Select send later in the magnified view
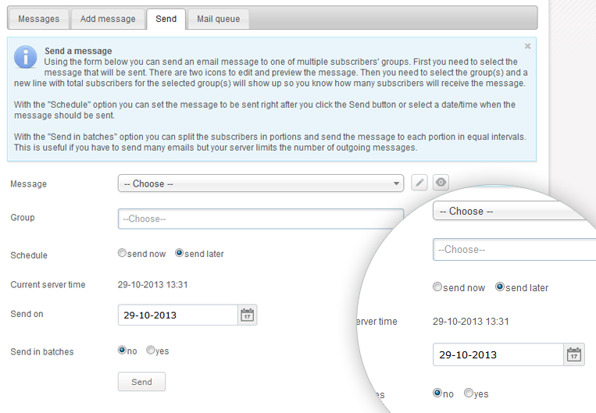This screenshot has width=596, height=413. pos(500,287)
